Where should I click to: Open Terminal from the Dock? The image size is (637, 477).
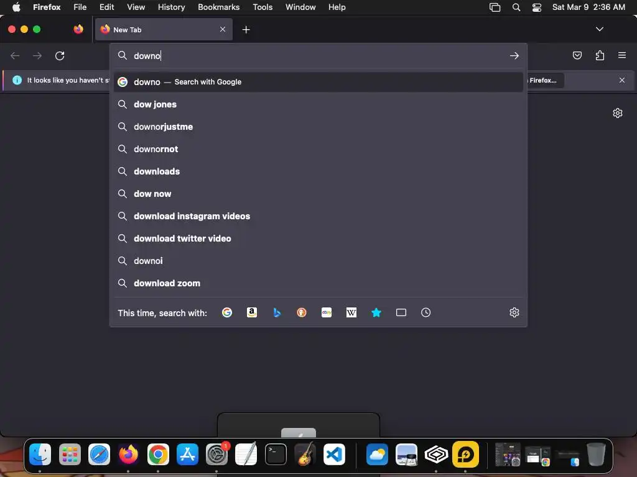(276, 454)
